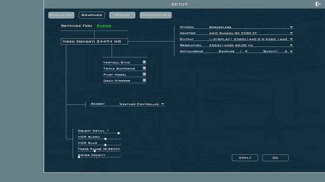This screenshot has width=325, height=182.
Task: Click the Apply button
Action: (x=245, y=158)
